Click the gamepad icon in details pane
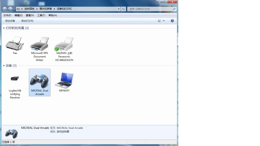 [x=11, y=134]
